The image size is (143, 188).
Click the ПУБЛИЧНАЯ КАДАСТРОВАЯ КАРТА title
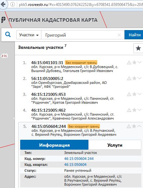point(53,20)
